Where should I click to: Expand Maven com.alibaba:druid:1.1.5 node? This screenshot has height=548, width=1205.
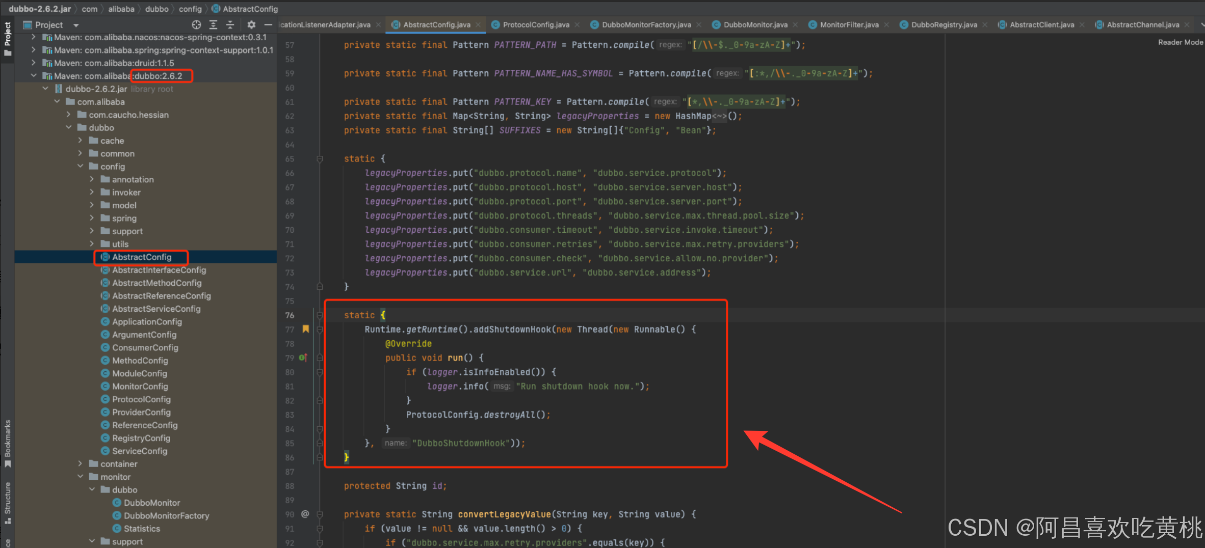pos(33,63)
